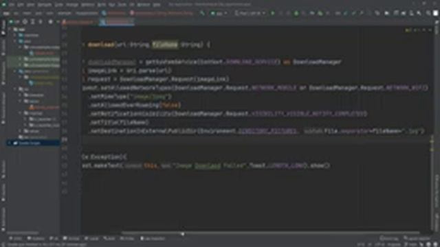Click the download function name
The image size is (440, 247).
coord(101,45)
